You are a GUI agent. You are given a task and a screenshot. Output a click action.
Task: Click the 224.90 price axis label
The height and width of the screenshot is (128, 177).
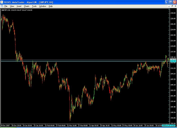pyautogui.click(x=173, y=30)
